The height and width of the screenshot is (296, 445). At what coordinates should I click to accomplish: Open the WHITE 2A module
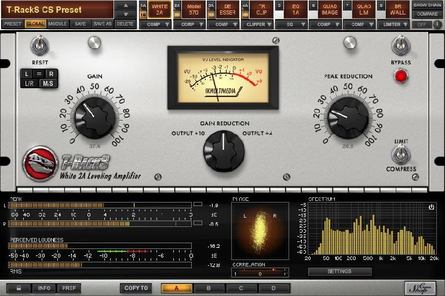(x=159, y=10)
